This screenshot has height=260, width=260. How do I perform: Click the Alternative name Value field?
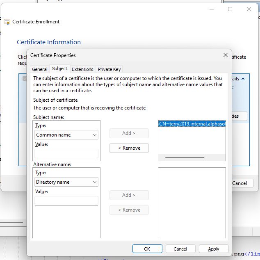[66, 201]
